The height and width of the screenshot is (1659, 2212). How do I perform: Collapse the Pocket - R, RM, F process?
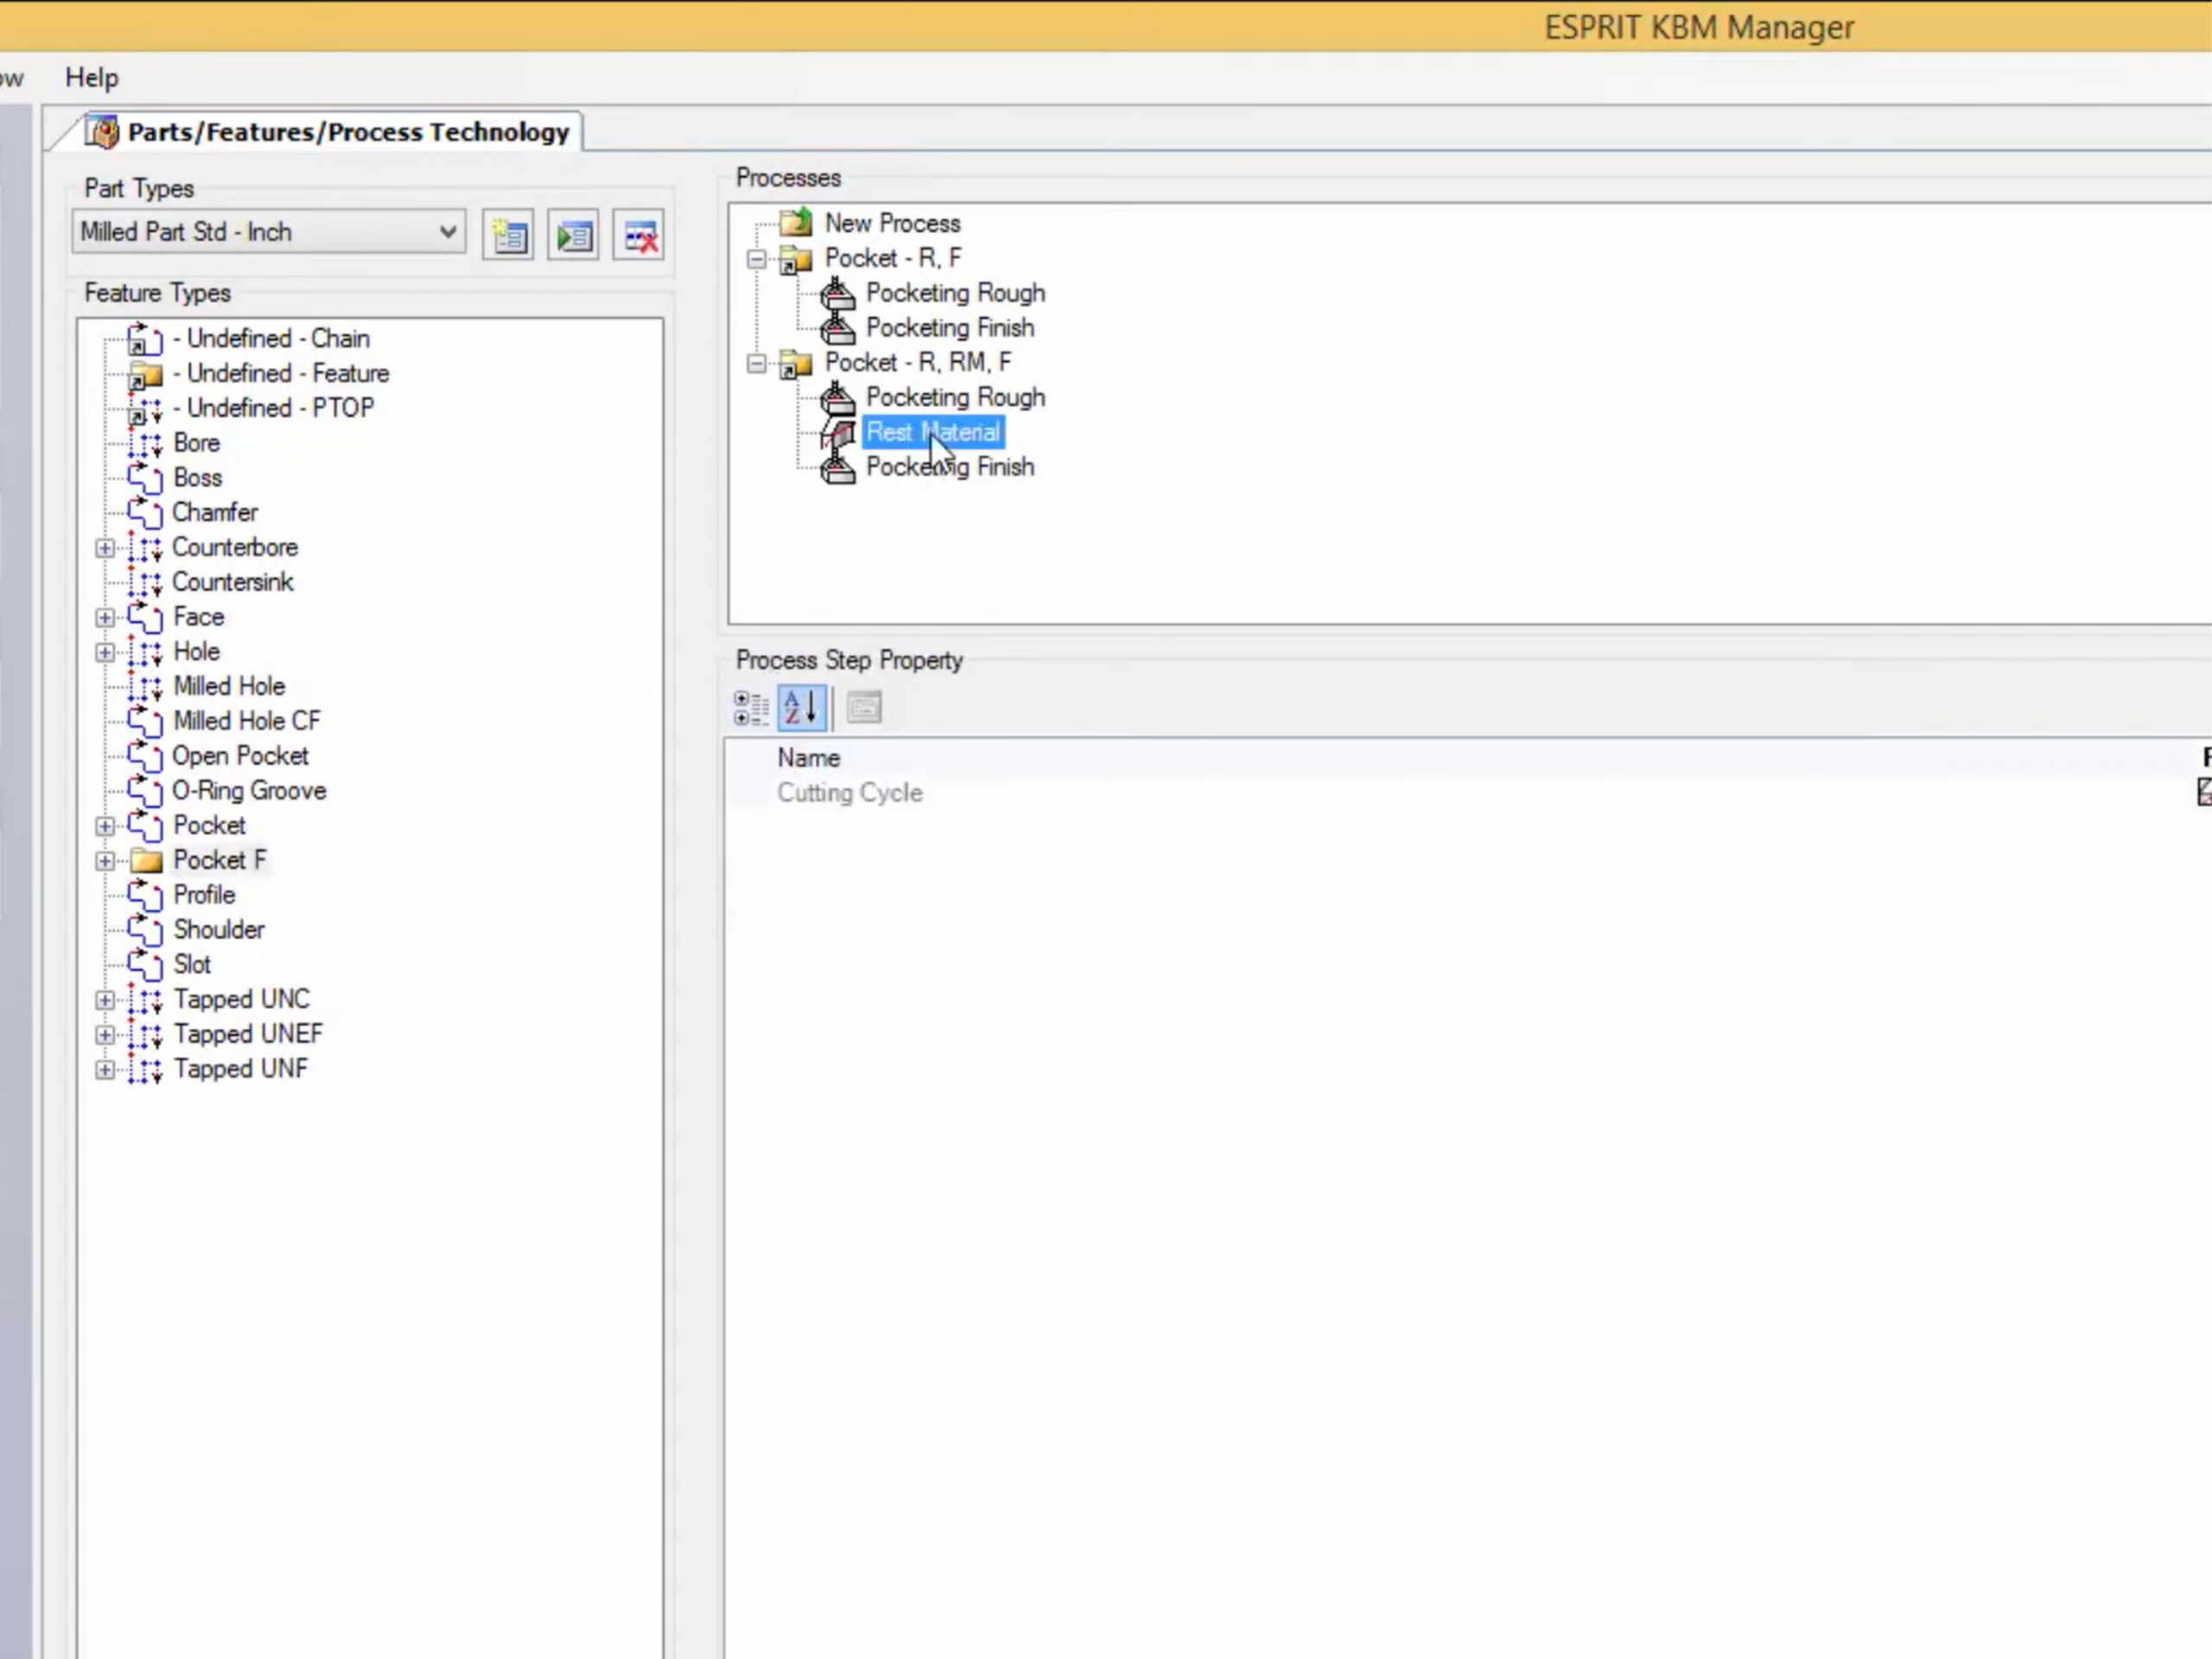click(x=756, y=363)
